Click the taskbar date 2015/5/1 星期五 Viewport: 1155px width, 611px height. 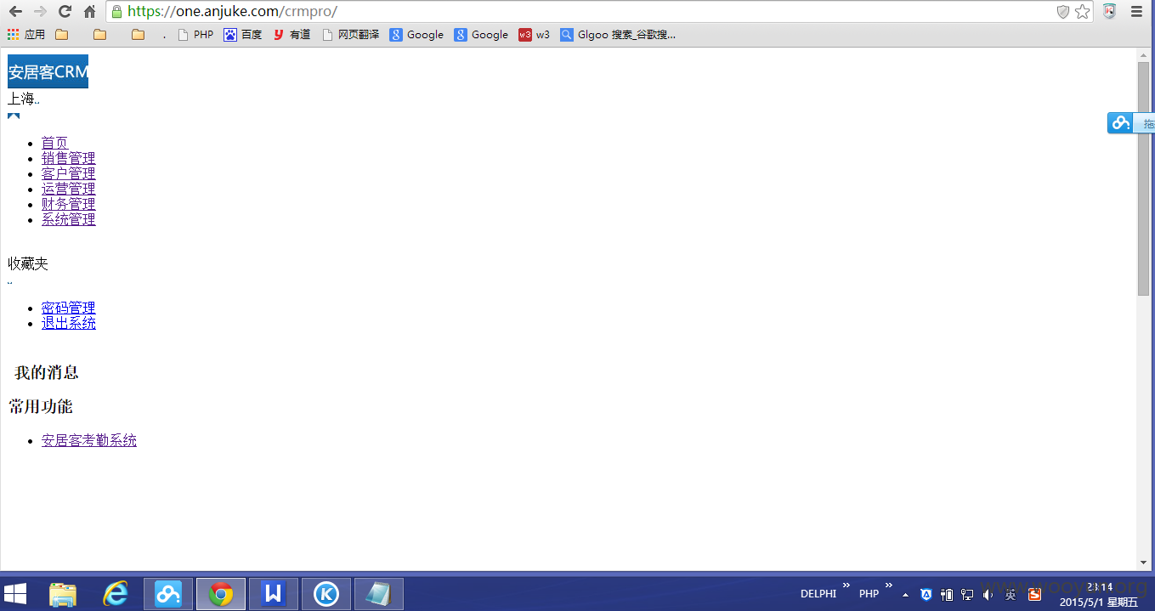click(x=1099, y=603)
